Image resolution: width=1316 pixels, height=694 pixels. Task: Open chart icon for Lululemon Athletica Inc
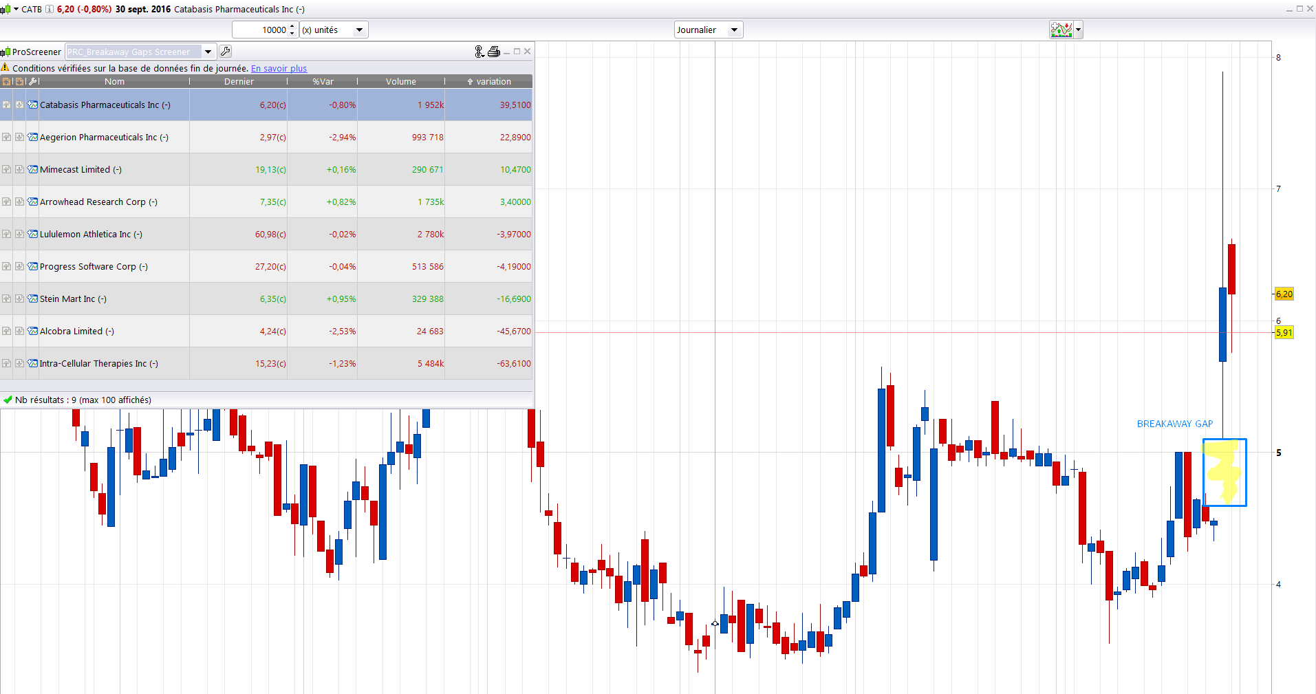click(32, 234)
